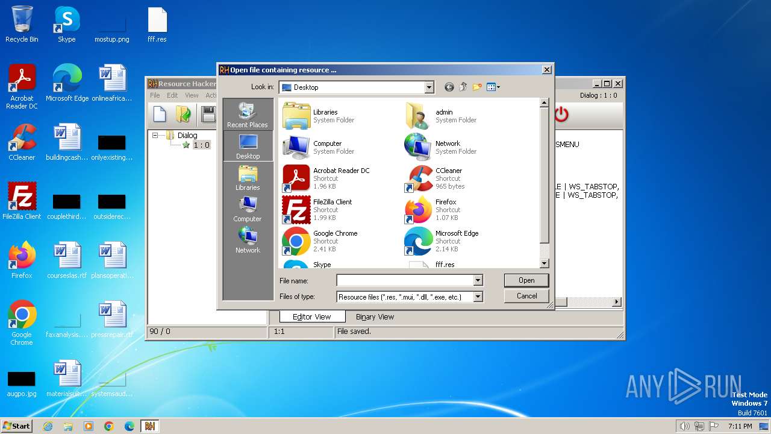Image resolution: width=771 pixels, height=434 pixels.
Task: Open the File menu in Resource Hacker
Action: 155,95
